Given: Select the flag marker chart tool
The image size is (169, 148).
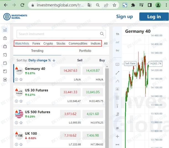Looking at the screenshot, I should [117, 114].
